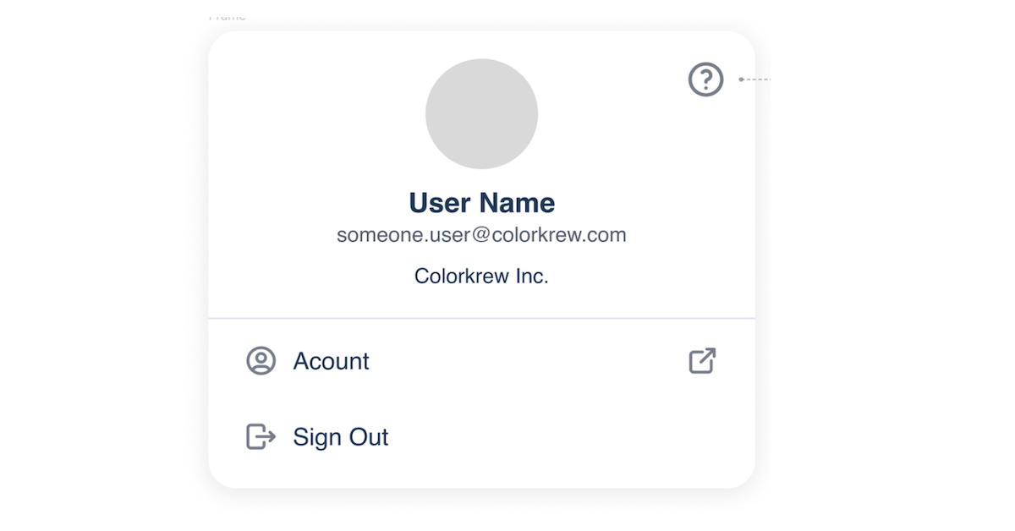Click the person circle icon next to Acount
This screenshot has width=1015, height=531.
click(x=261, y=361)
